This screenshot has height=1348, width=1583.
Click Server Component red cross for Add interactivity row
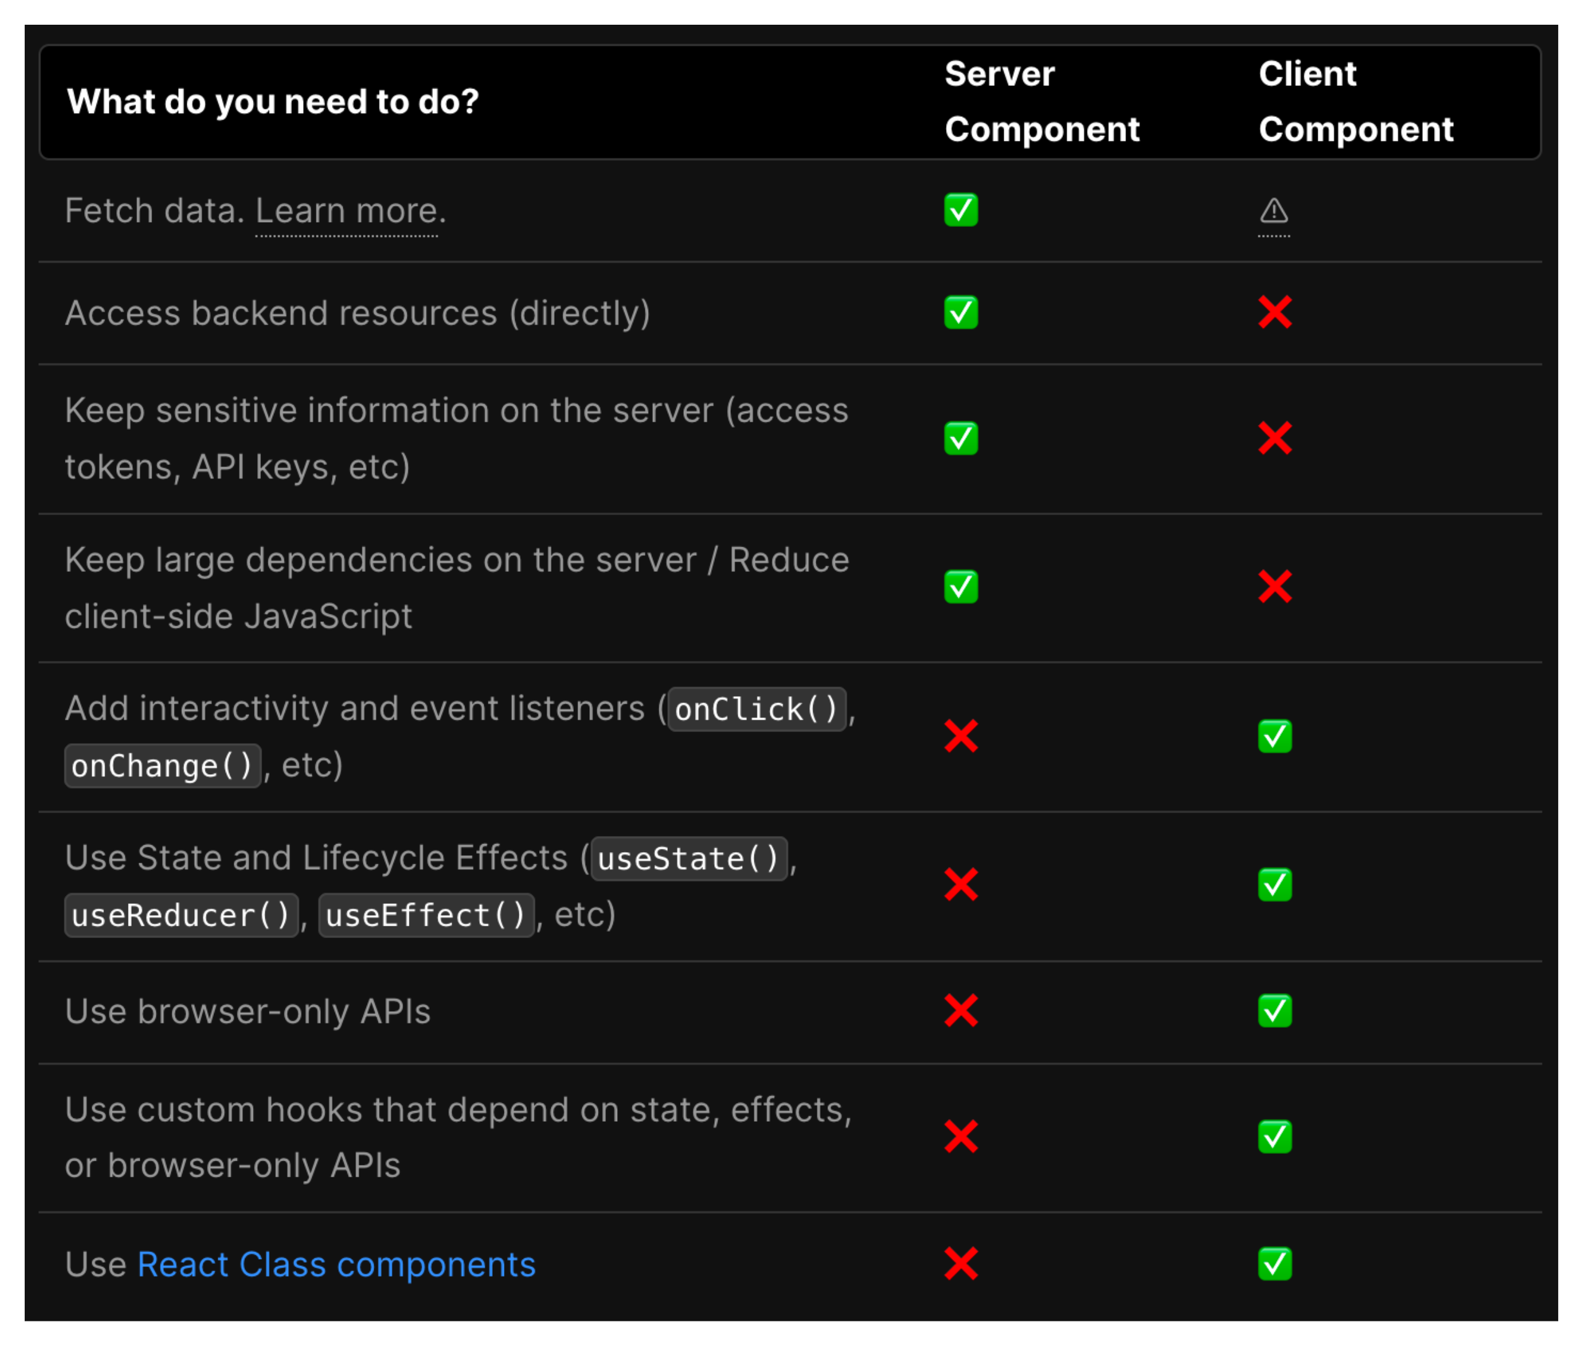[x=961, y=736]
